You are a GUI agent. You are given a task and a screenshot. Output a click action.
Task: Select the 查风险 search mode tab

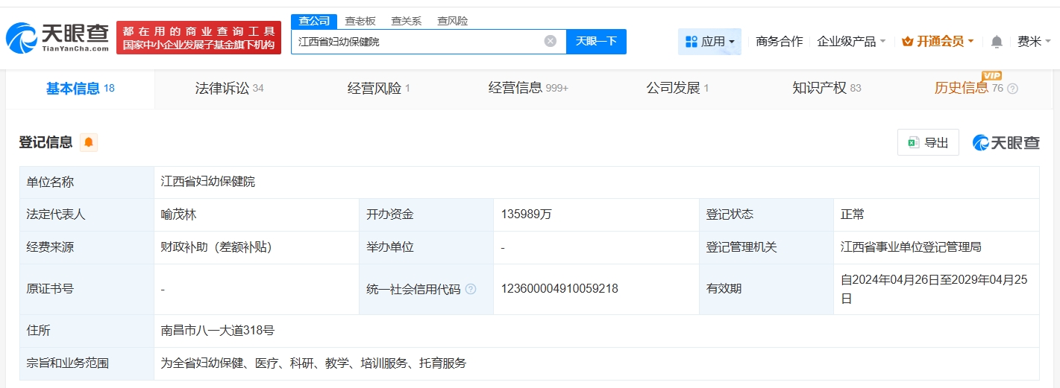[453, 21]
